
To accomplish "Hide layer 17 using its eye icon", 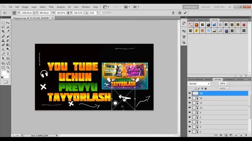I will tap(189, 103).
